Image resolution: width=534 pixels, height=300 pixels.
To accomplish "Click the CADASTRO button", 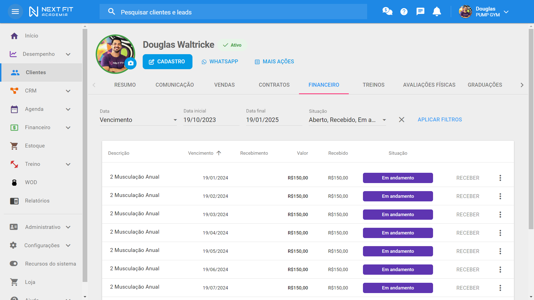I will pyautogui.click(x=167, y=62).
